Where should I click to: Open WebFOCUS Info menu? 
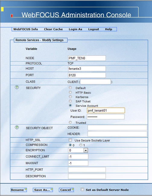pyautogui.click(x=26, y=29)
